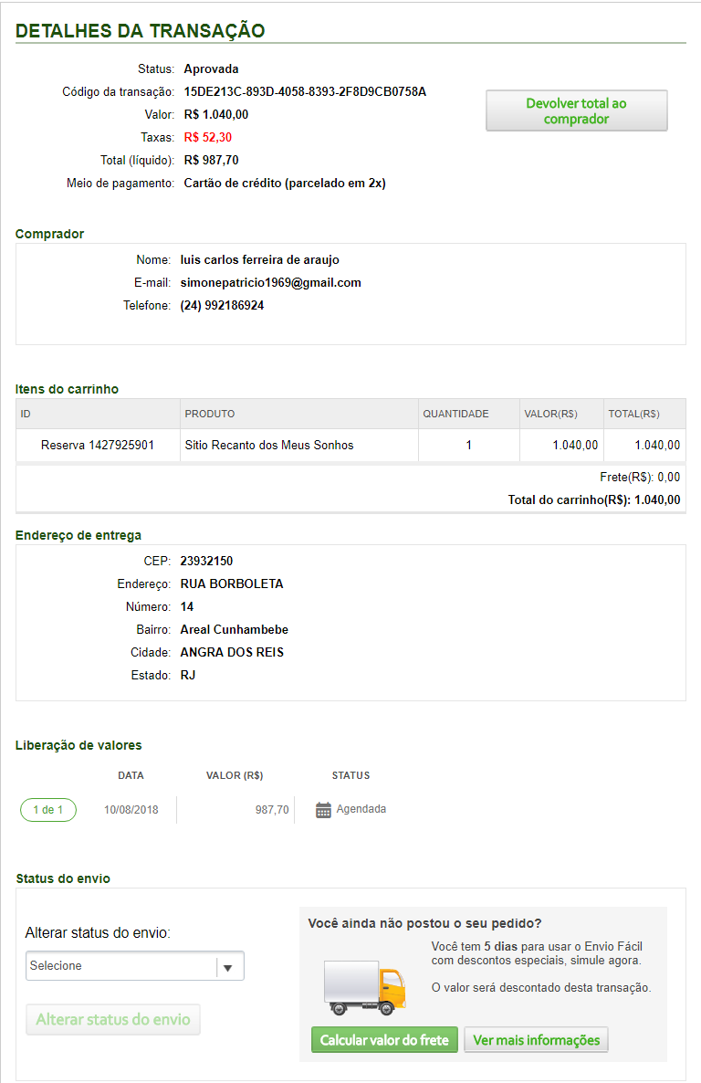The image size is (701, 1083).
Task: Select the 1 de 1 installment badge
Action: 48,810
